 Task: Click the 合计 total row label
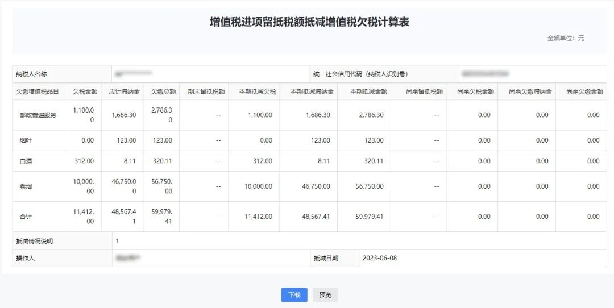[x=25, y=217]
